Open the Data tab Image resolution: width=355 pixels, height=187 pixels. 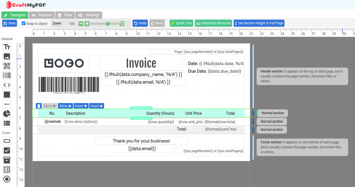pyautogui.click(x=65, y=15)
